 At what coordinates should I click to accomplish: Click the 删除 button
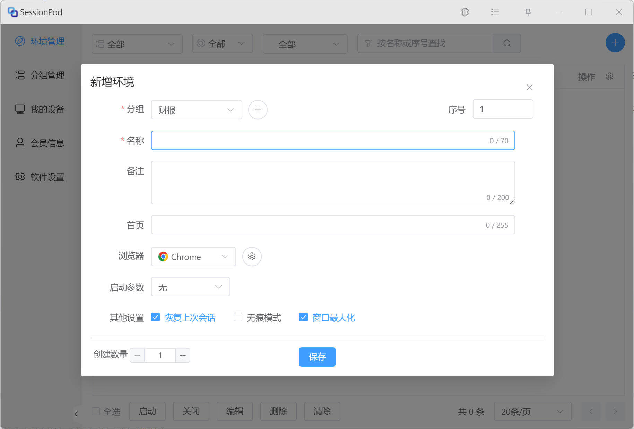278,411
